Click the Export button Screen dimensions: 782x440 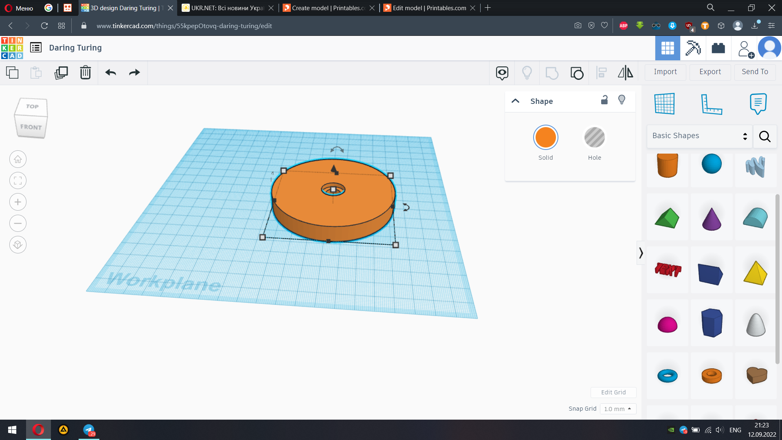point(710,72)
